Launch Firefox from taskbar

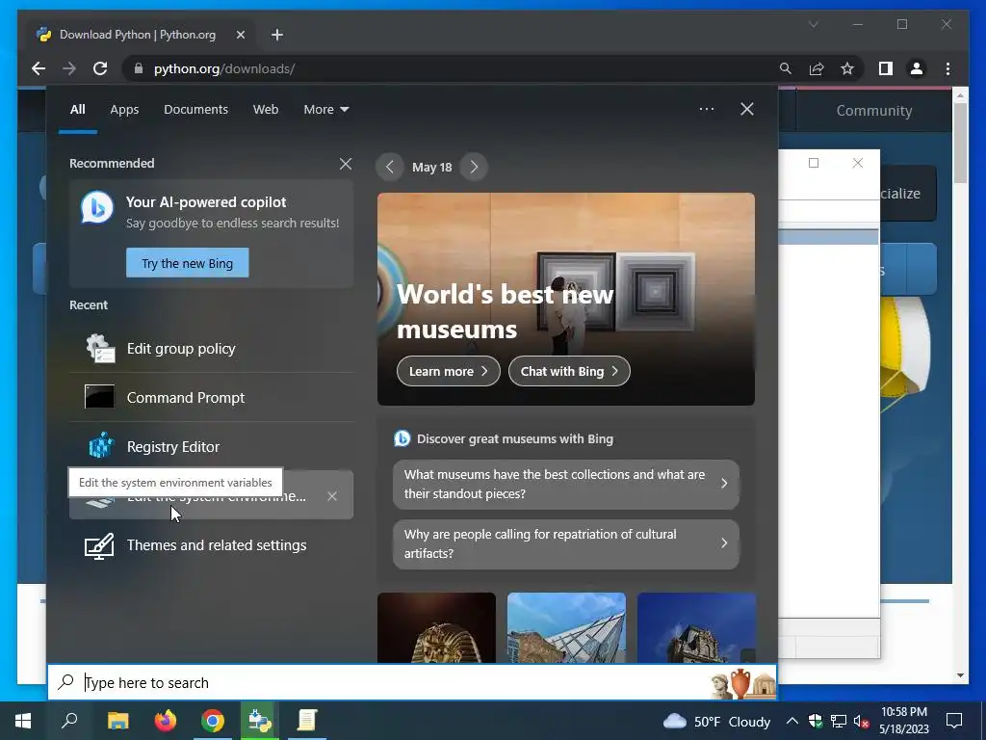coord(166,721)
